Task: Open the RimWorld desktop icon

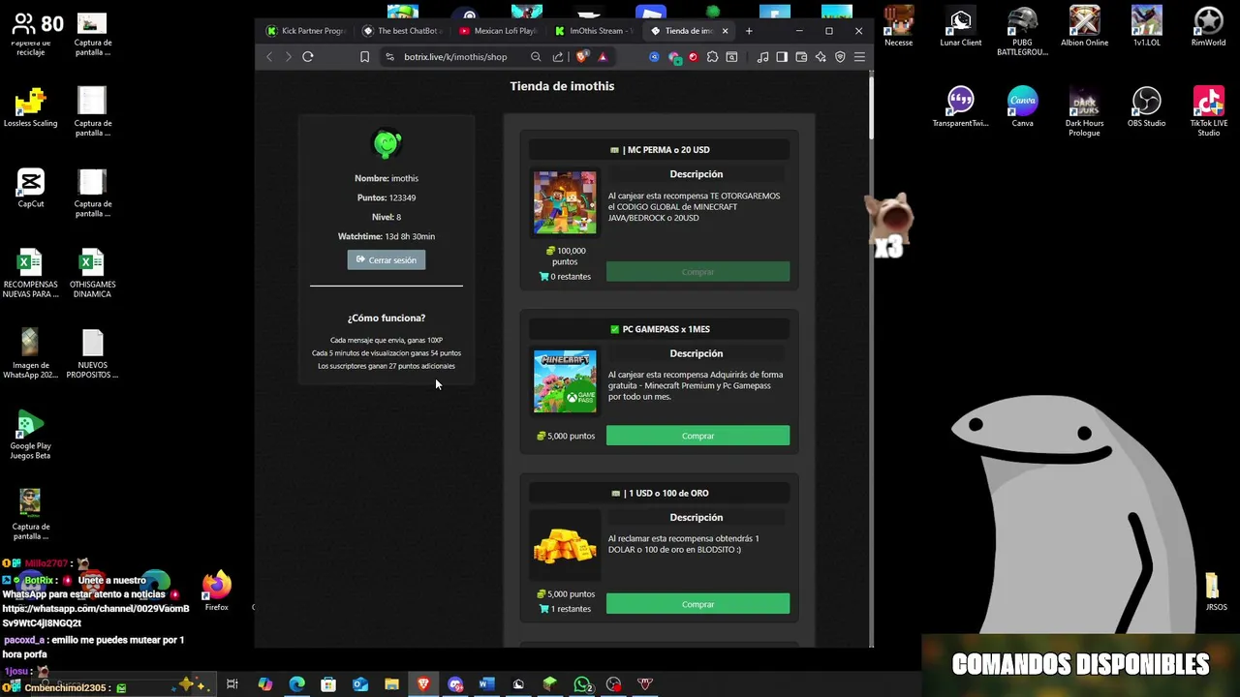Action: (1208, 27)
